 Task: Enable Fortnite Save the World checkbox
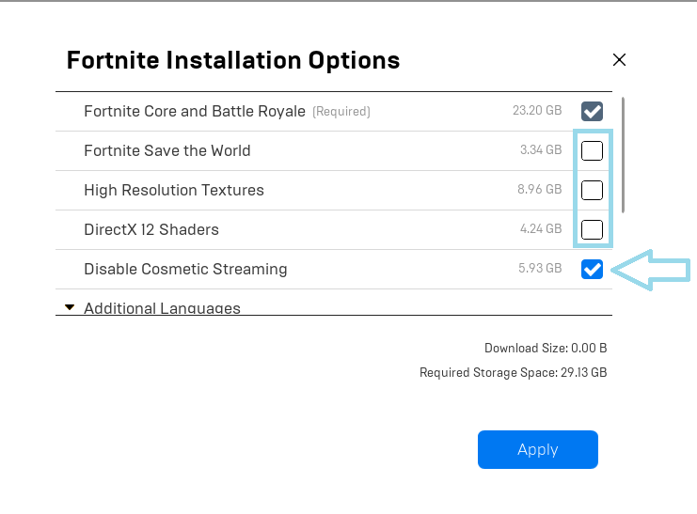[x=592, y=150]
